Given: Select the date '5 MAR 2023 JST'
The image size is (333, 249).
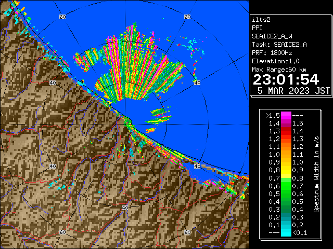Looking at the screenshot, I should coord(293,91).
